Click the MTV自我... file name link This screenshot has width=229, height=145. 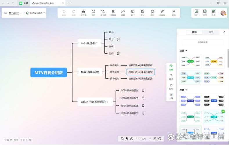15,13
